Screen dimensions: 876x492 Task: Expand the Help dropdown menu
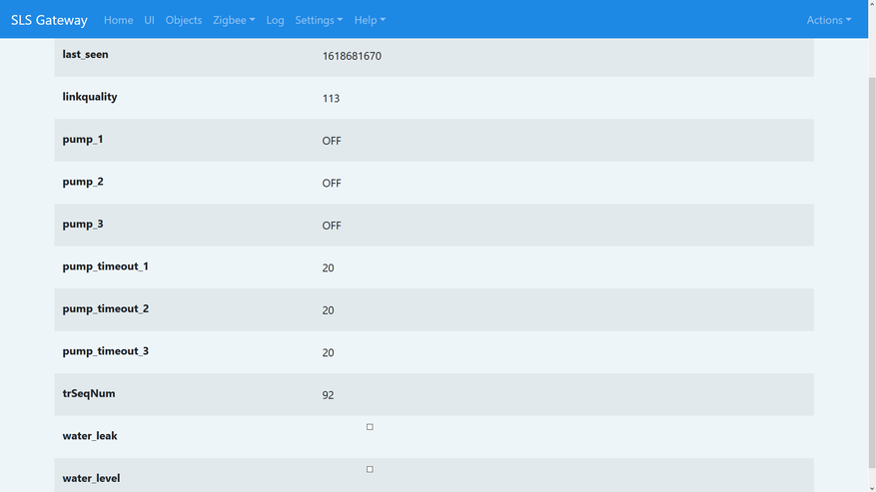pos(370,20)
